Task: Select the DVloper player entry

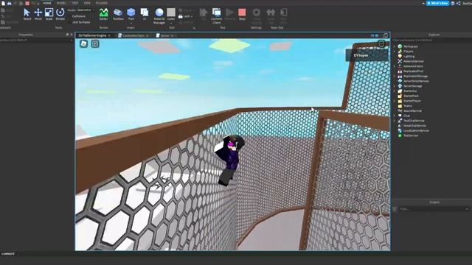Action: click(367, 55)
